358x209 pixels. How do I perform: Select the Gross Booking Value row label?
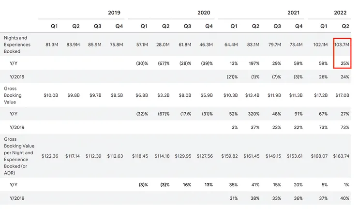[13, 96]
